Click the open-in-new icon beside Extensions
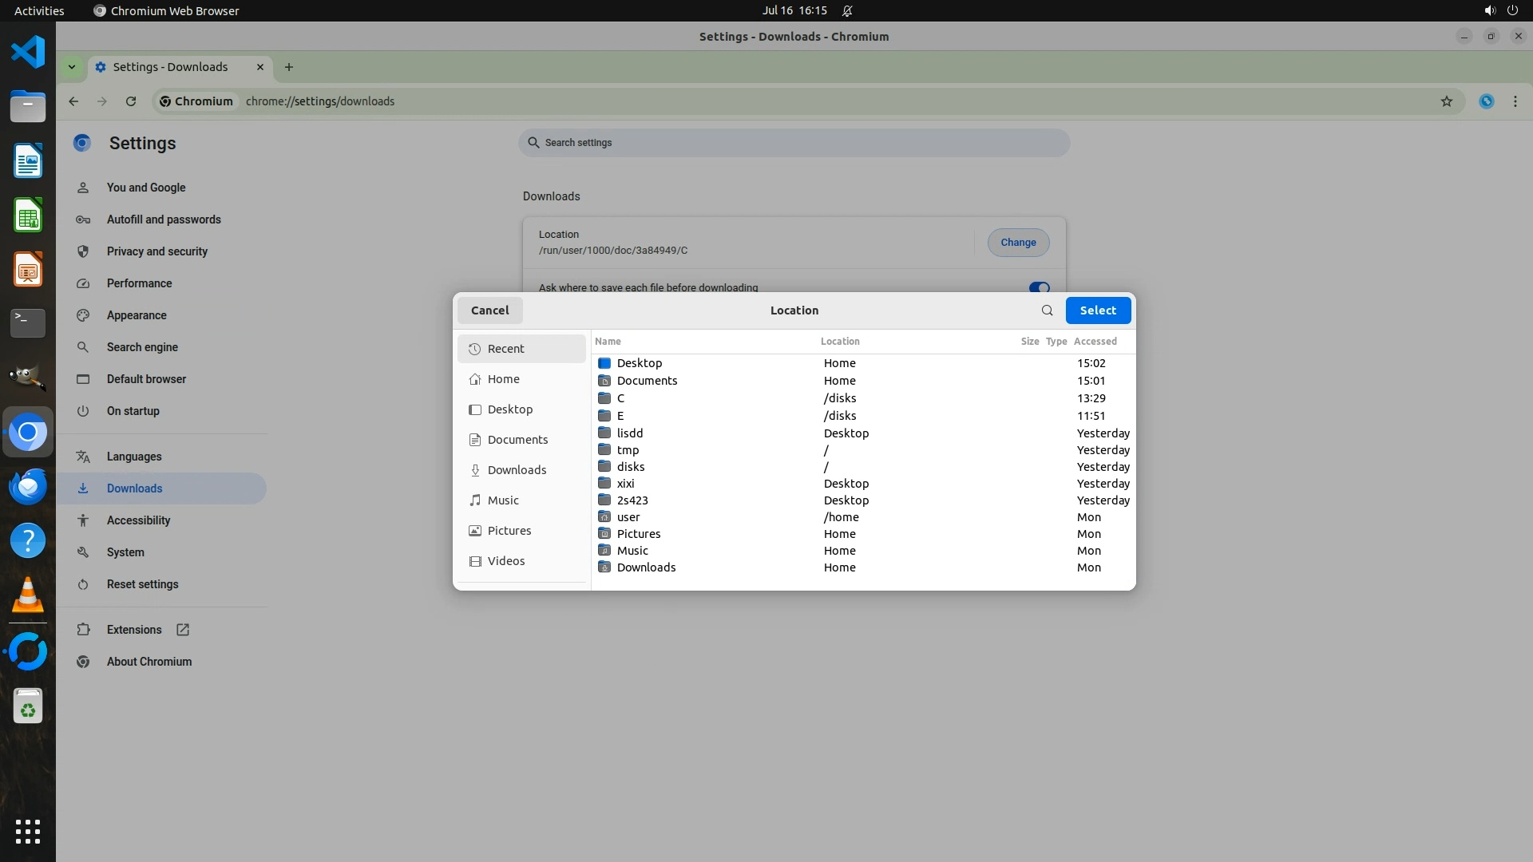Image resolution: width=1533 pixels, height=862 pixels. click(183, 630)
